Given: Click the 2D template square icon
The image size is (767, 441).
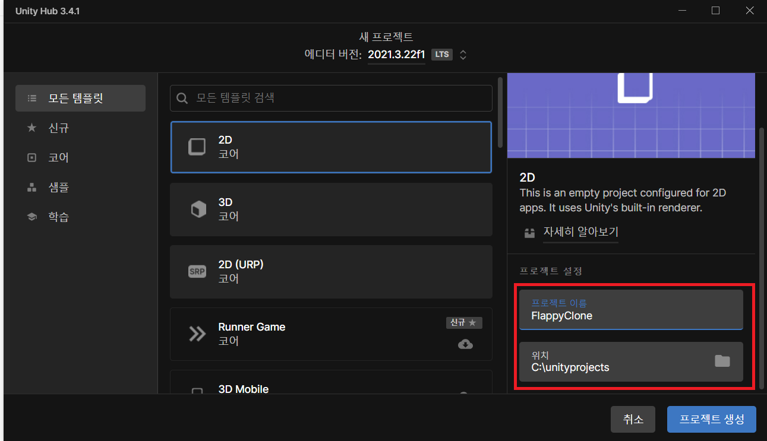Looking at the screenshot, I should pos(197,147).
